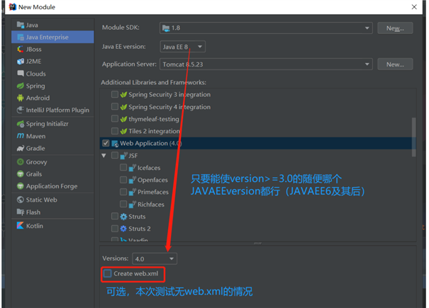Click the Groovy icon

[x=21, y=162]
